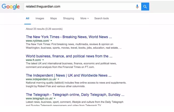
Task: Click the www.telegraph.co.uk/ URL text
Action: pos(39,98)
